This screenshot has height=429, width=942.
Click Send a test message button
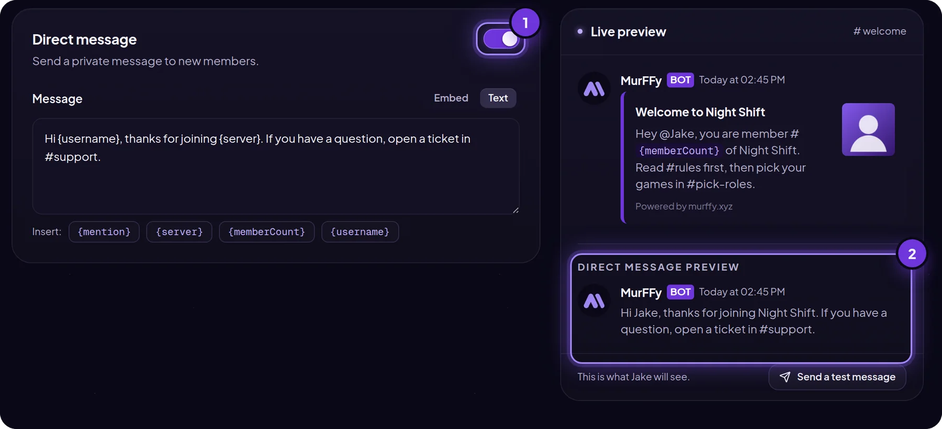coord(837,377)
